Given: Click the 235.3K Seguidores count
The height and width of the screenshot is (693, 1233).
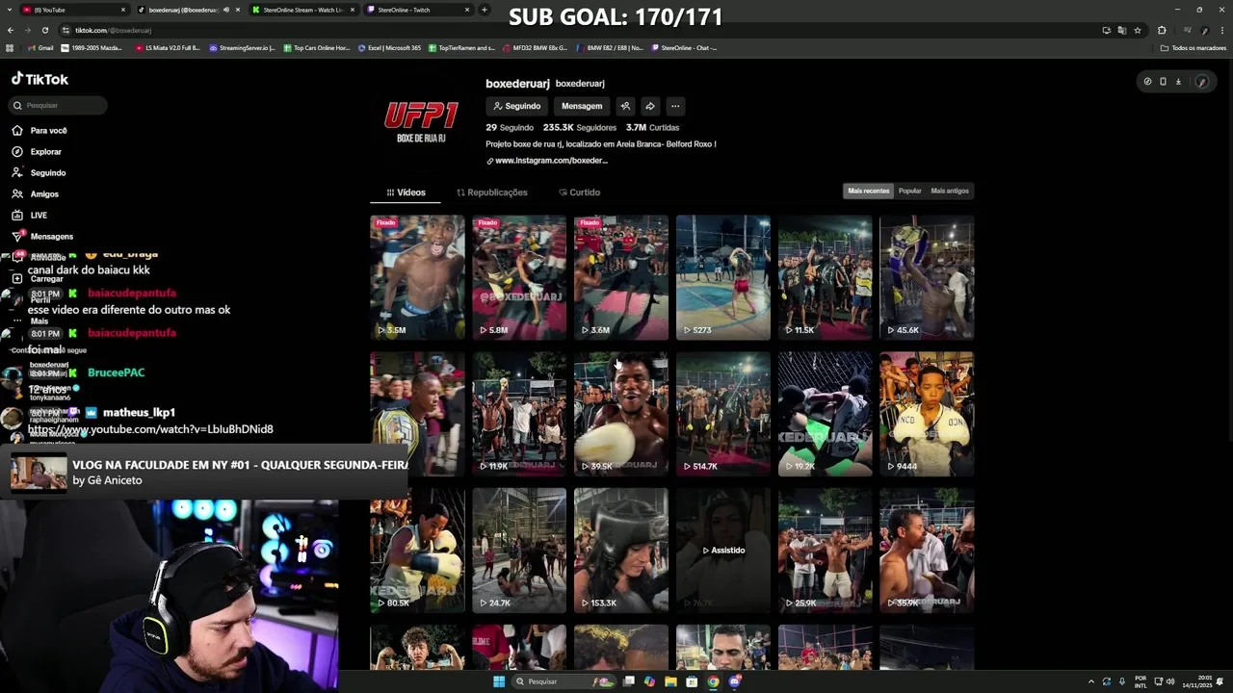Looking at the screenshot, I should click(x=580, y=128).
